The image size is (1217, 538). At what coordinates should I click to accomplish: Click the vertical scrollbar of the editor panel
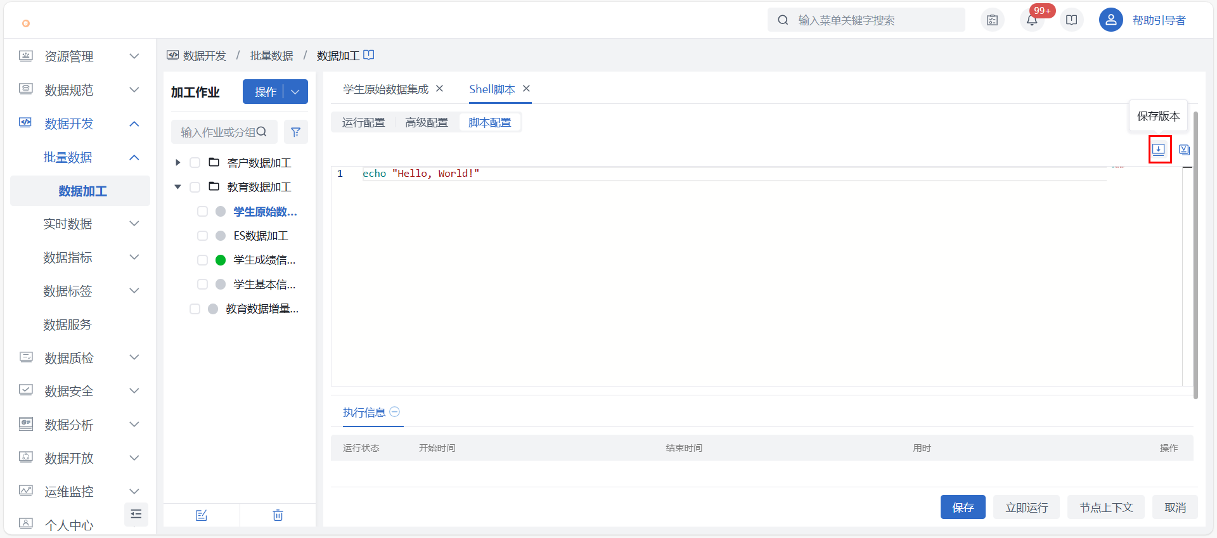pyautogui.click(x=1195, y=255)
